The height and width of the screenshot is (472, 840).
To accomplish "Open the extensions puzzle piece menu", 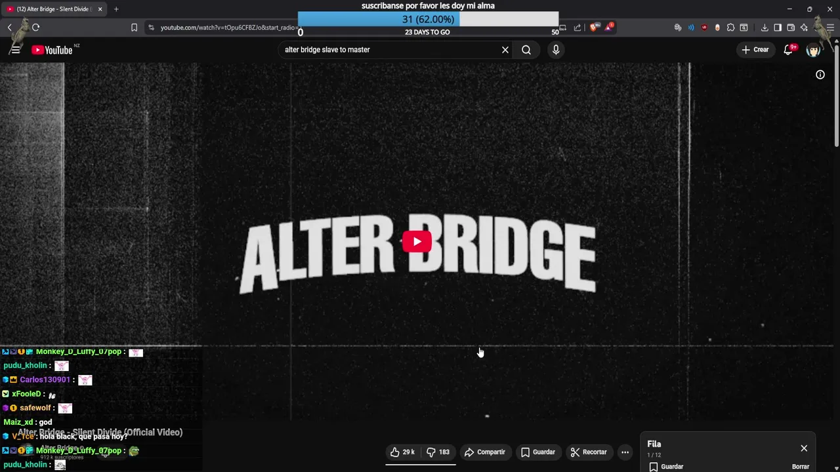I will point(730,28).
